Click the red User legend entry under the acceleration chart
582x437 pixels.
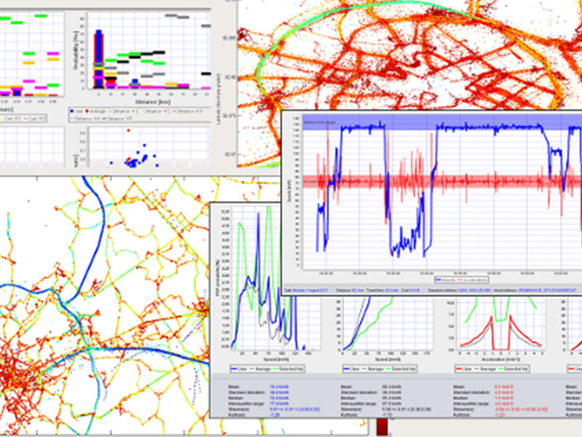(463, 369)
